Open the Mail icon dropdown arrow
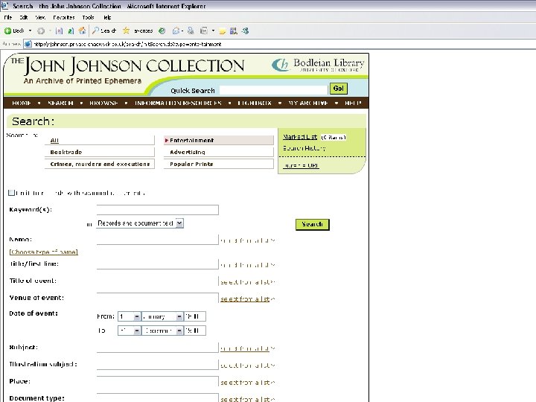This screenshot has height=402, width=536. 182,31
